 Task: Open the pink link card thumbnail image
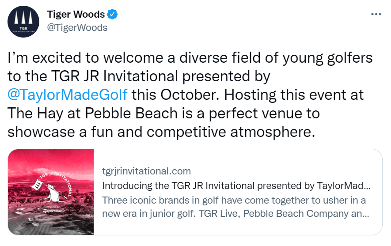(x=51, y=192)
